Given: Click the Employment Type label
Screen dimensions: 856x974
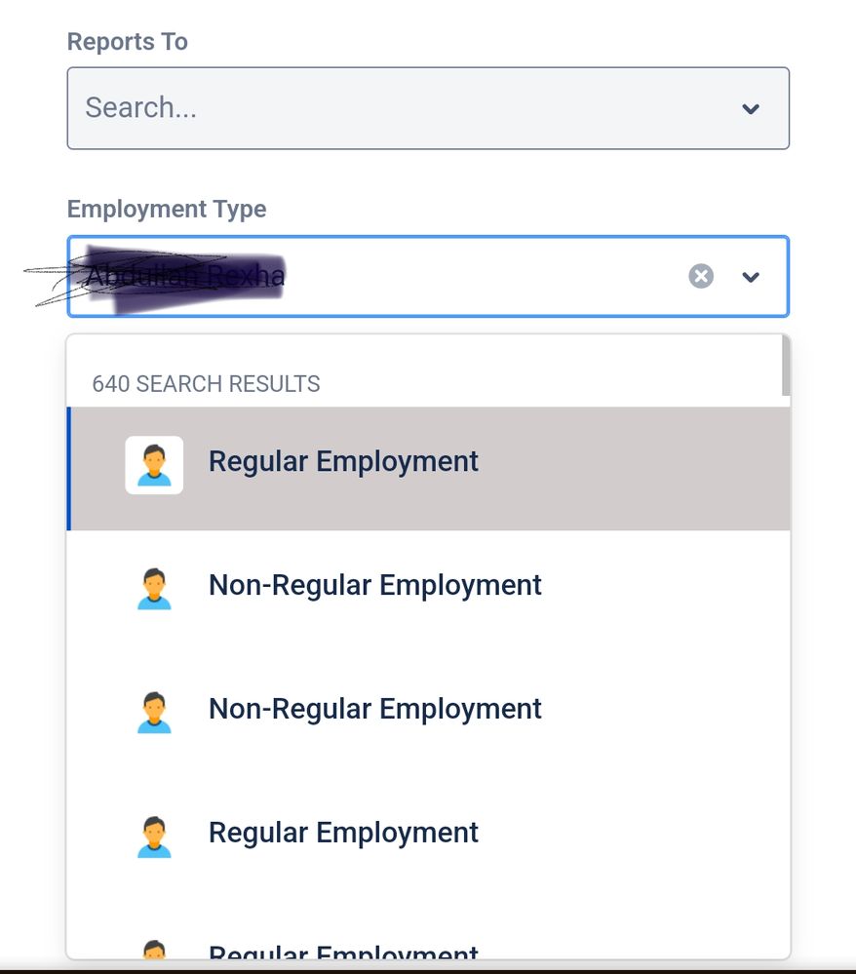Looking at the screenshot, I should tap(167, 210).
